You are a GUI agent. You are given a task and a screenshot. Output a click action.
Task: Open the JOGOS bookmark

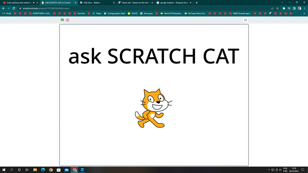point(132,14)
